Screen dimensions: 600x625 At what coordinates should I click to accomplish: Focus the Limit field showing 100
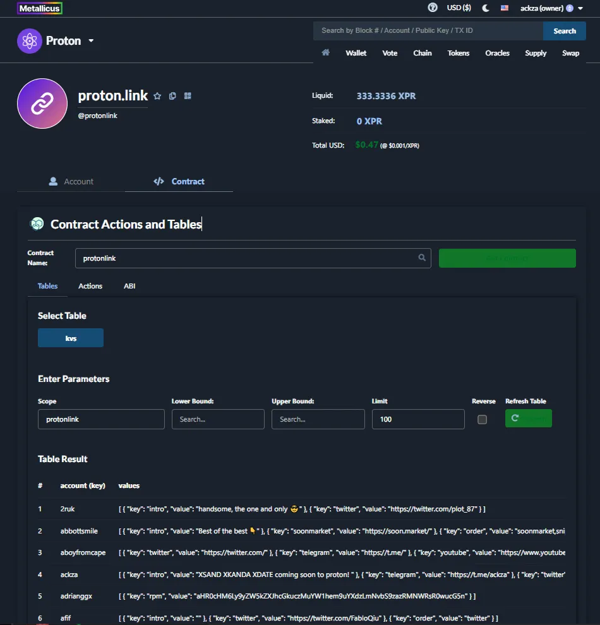(x=418, y=419)
